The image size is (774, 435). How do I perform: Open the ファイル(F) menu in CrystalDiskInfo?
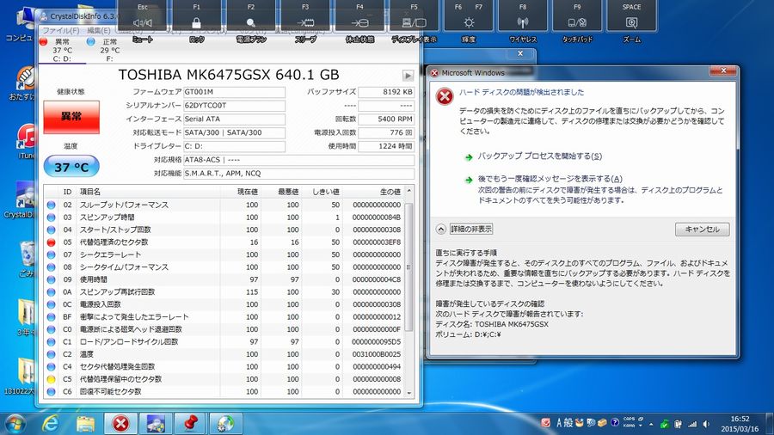61,31
